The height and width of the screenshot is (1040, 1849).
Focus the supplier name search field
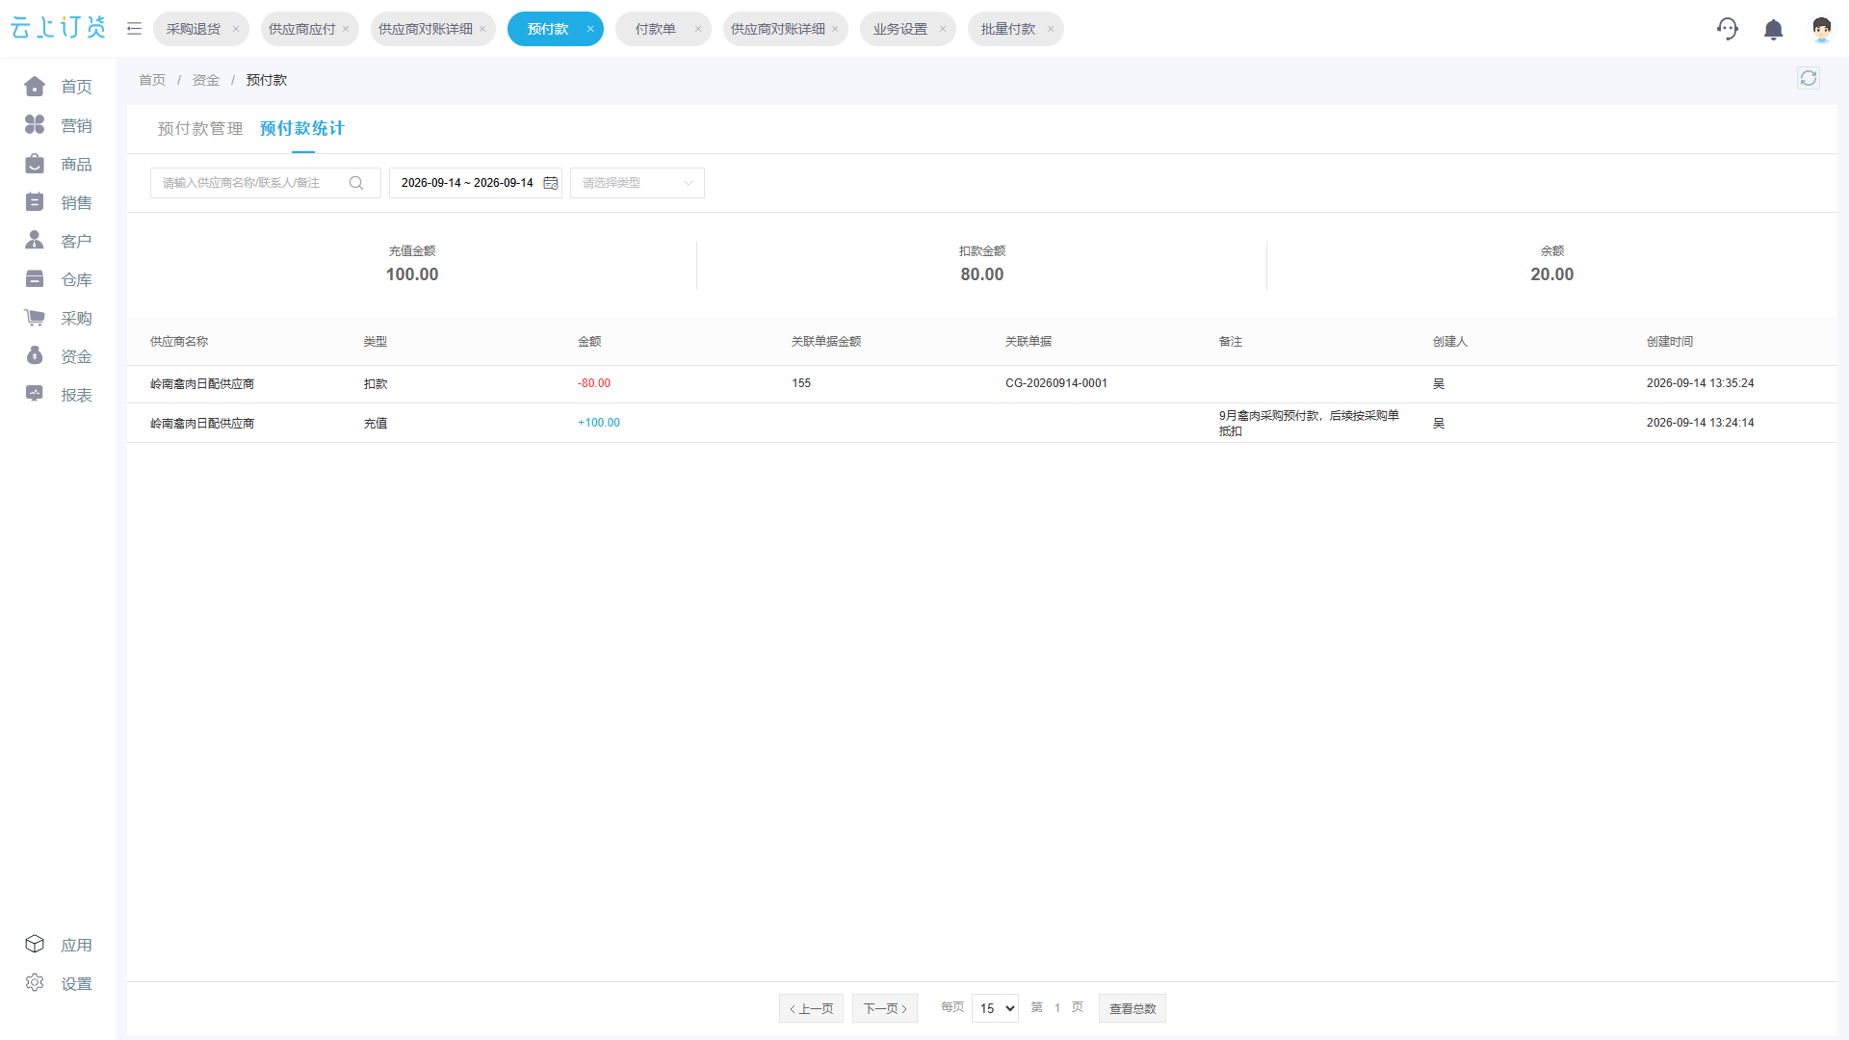(266, 183)
